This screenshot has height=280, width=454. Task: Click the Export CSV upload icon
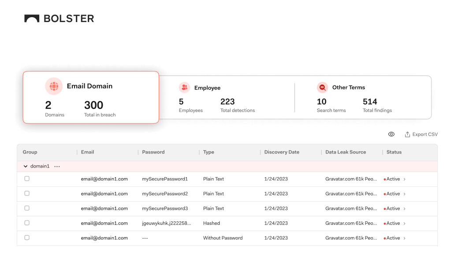pos(407,134)
